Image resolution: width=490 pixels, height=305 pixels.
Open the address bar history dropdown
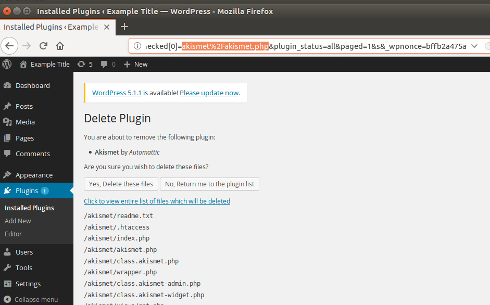474,46
